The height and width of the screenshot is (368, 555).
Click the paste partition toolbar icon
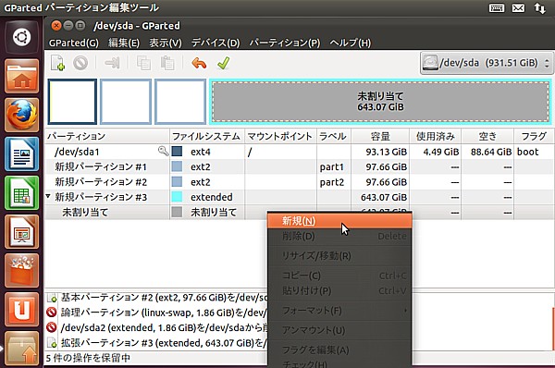point(167,64)
